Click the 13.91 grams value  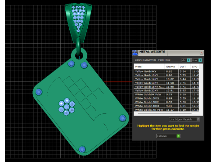pos(170,90)
